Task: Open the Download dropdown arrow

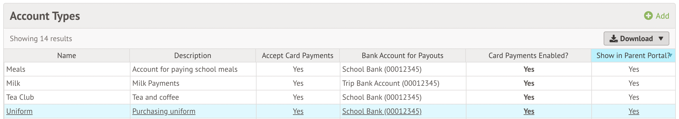Action: tap(661, 38)
